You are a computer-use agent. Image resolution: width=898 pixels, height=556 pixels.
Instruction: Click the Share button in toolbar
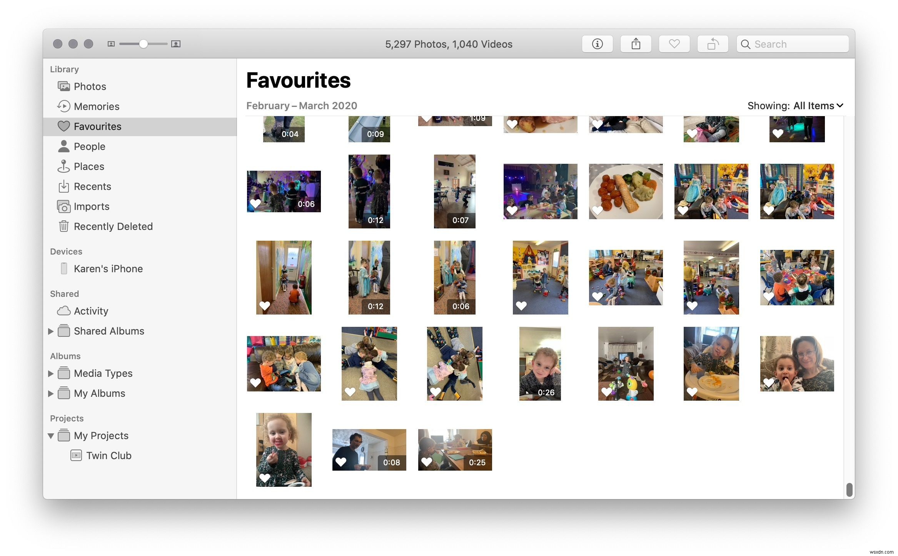[x=636, y=43]
